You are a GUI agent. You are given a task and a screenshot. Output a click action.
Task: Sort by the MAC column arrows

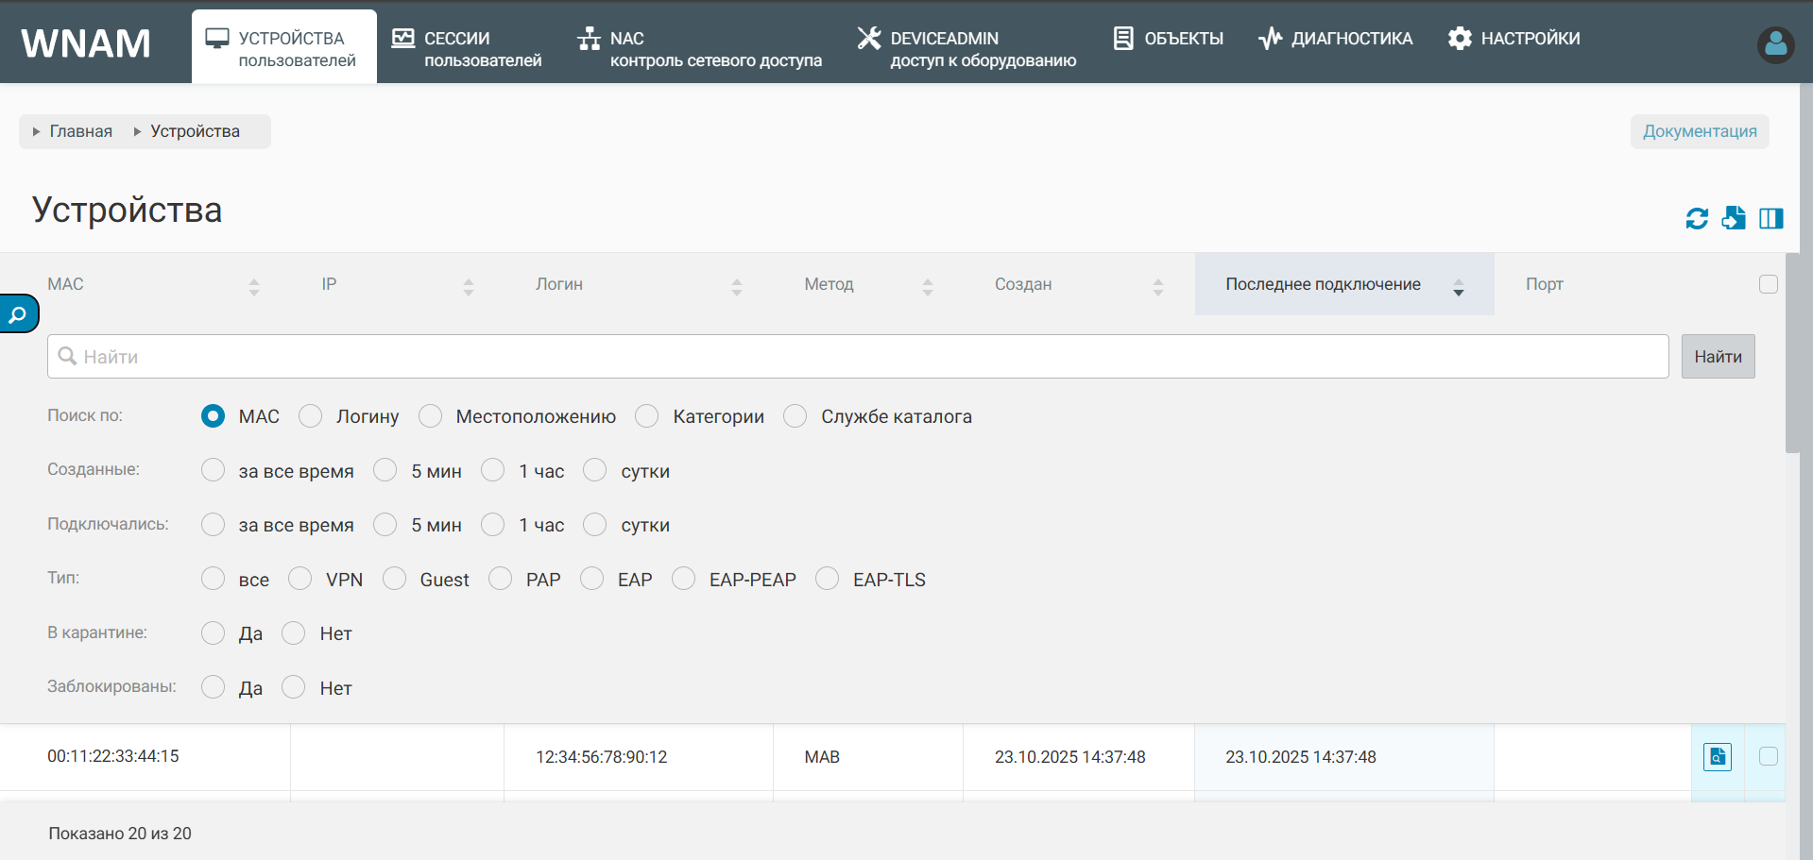click(x=253, y=287)
